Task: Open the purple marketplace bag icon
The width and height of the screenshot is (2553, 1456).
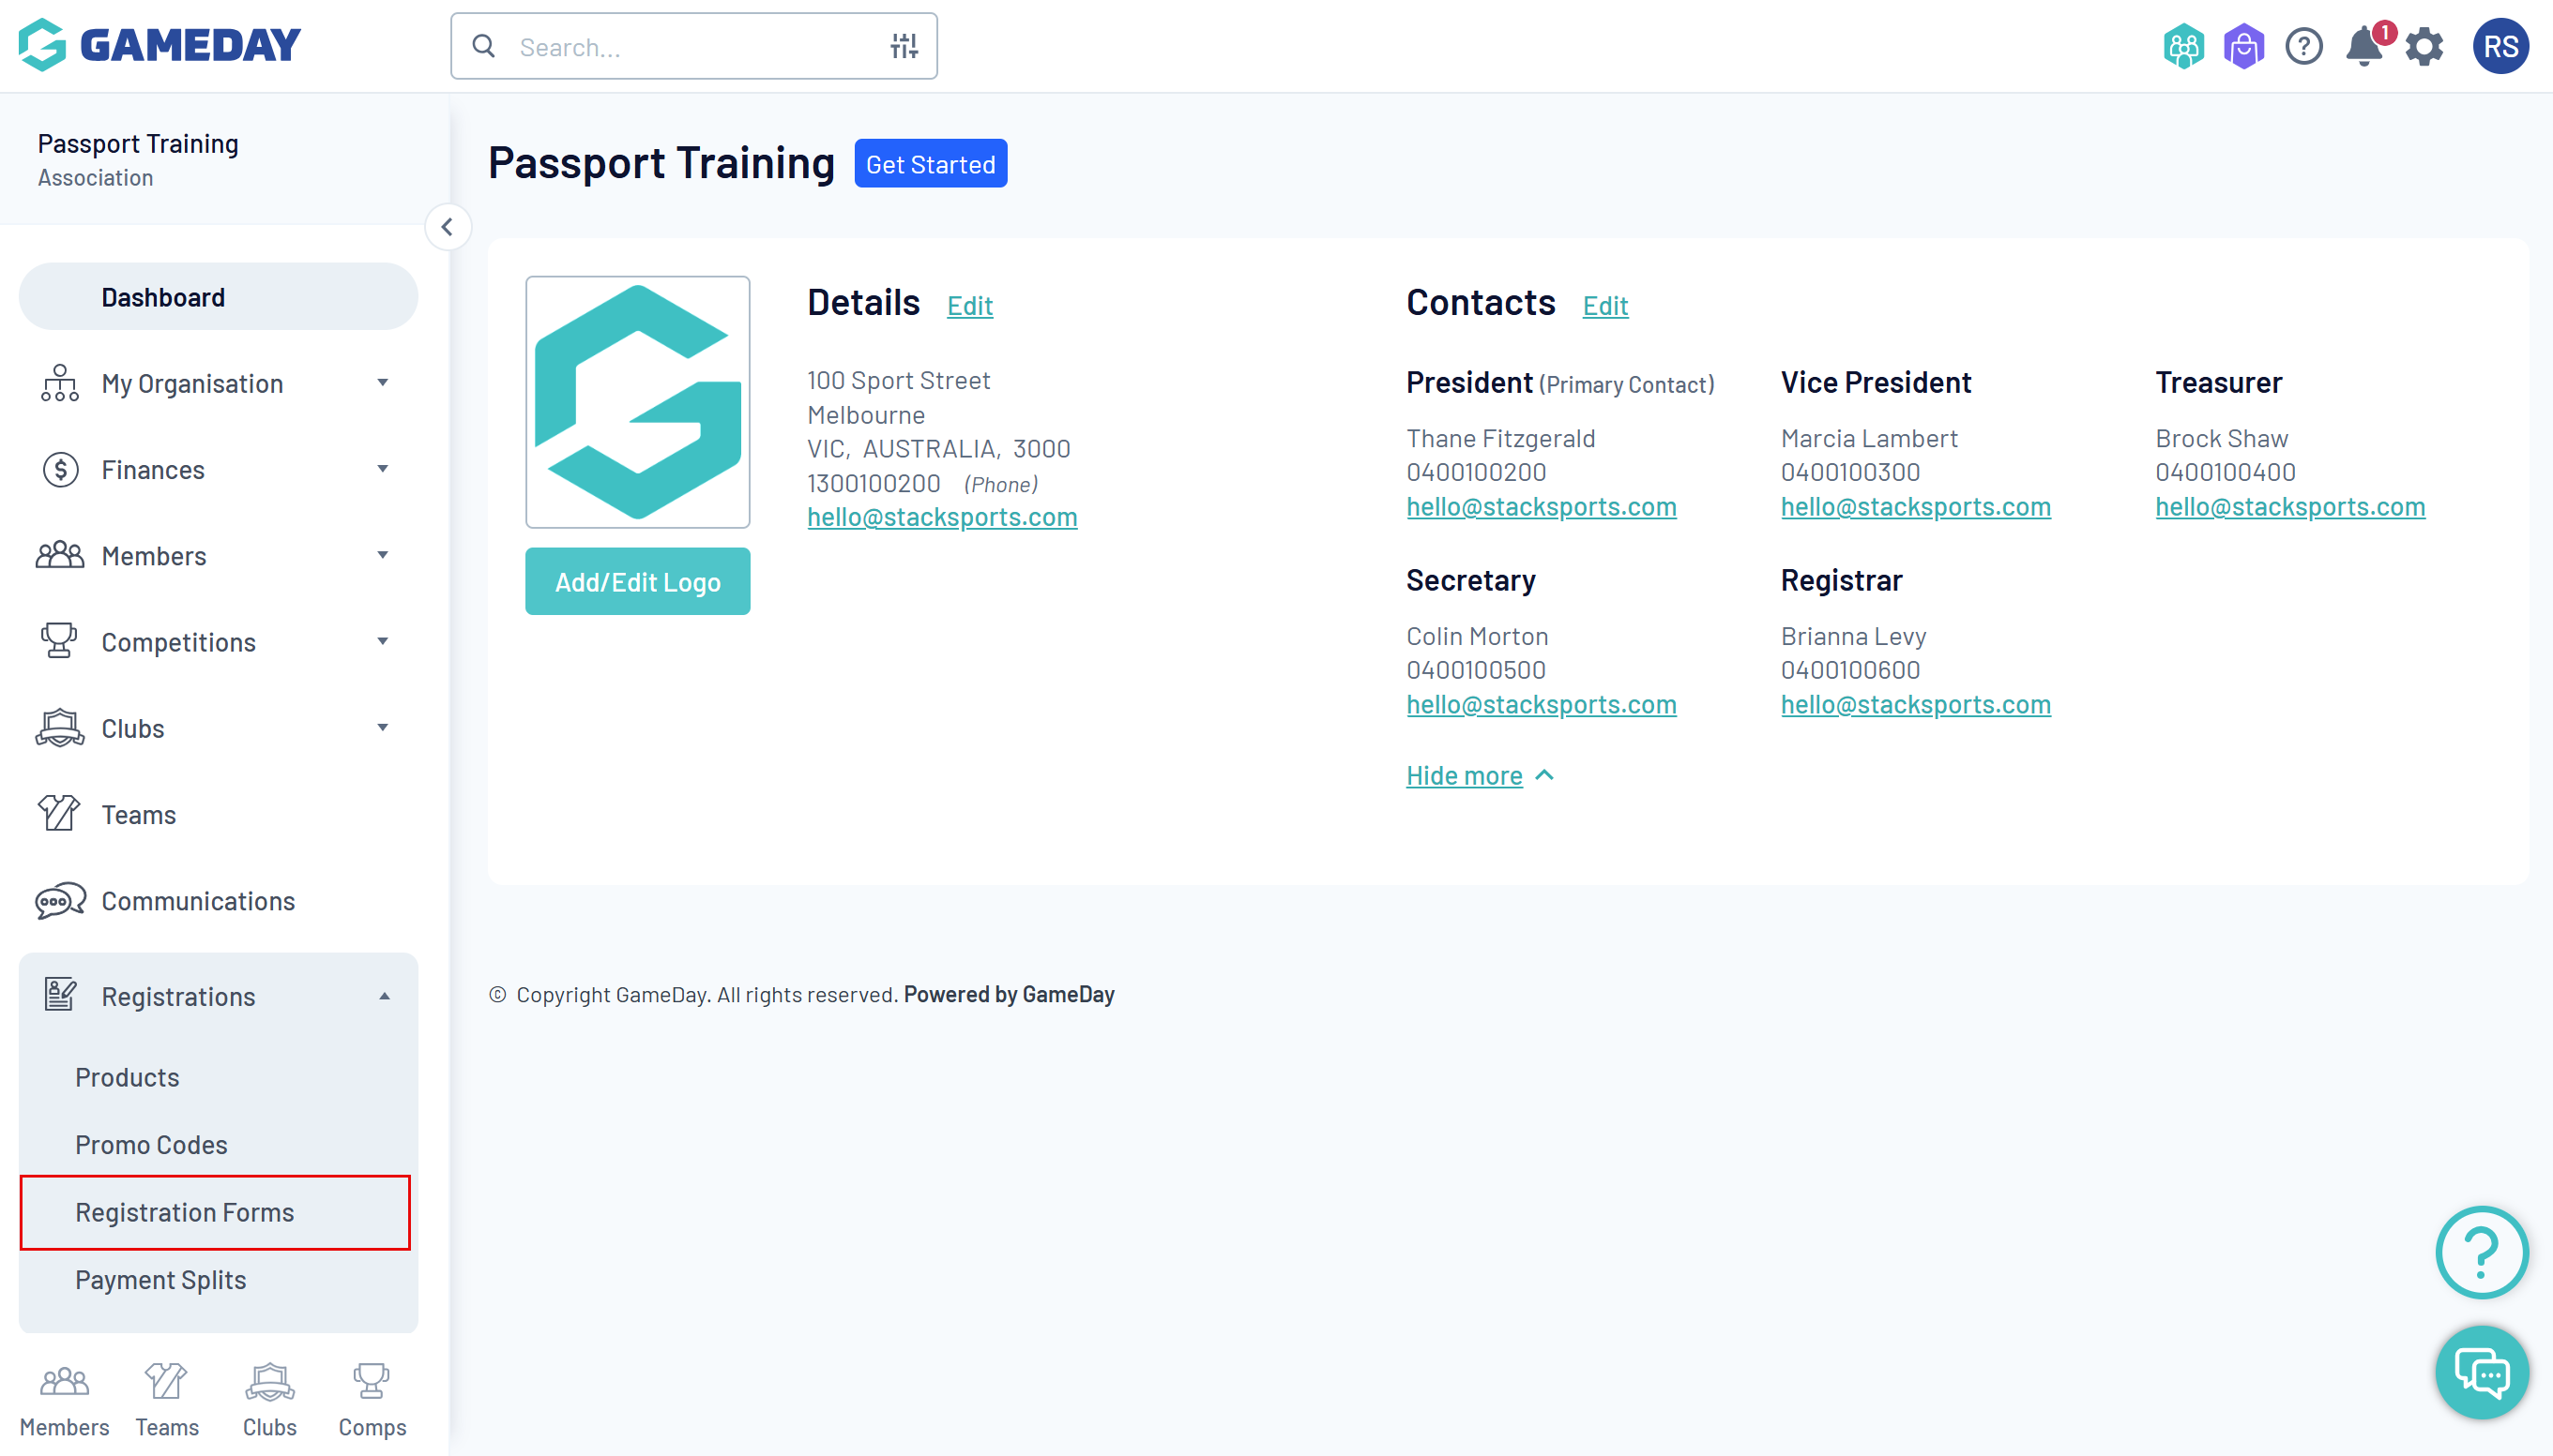Action: click(2242, 47)
